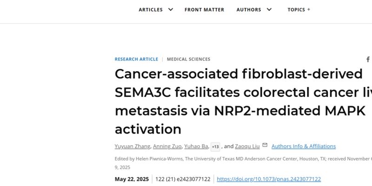
Task: Expand the chevron beside AUTHORS
Action: point(269,9)
